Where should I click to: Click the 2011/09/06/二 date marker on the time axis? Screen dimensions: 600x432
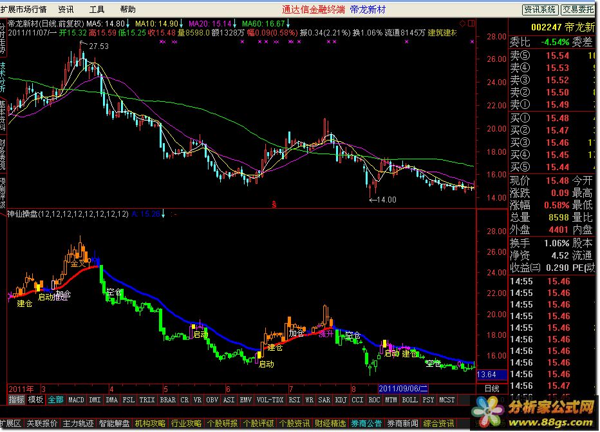click(403, 389)
